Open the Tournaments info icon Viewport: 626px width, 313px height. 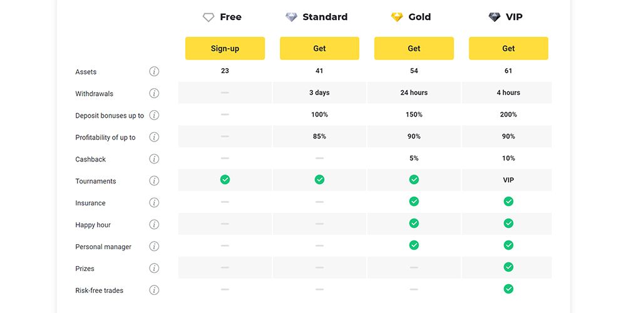(154, 181)
